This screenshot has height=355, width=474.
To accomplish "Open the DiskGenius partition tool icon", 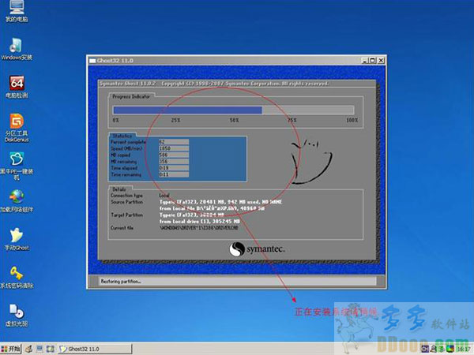I will (17, 127).
